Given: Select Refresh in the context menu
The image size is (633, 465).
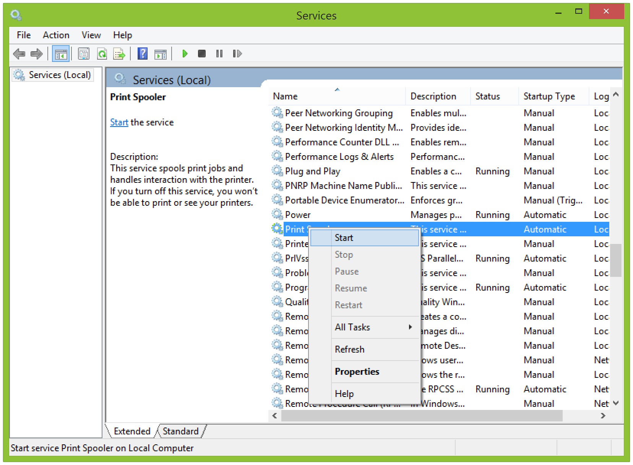Looking at the screenshot, I should click(x=350, y=350).
